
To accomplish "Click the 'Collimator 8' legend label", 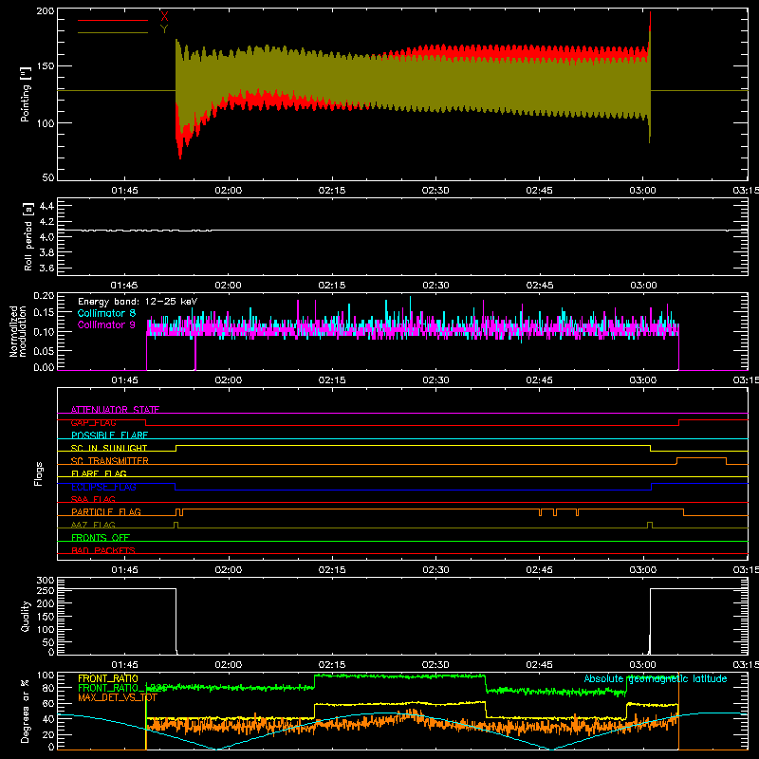I will [x=106, y=313].
